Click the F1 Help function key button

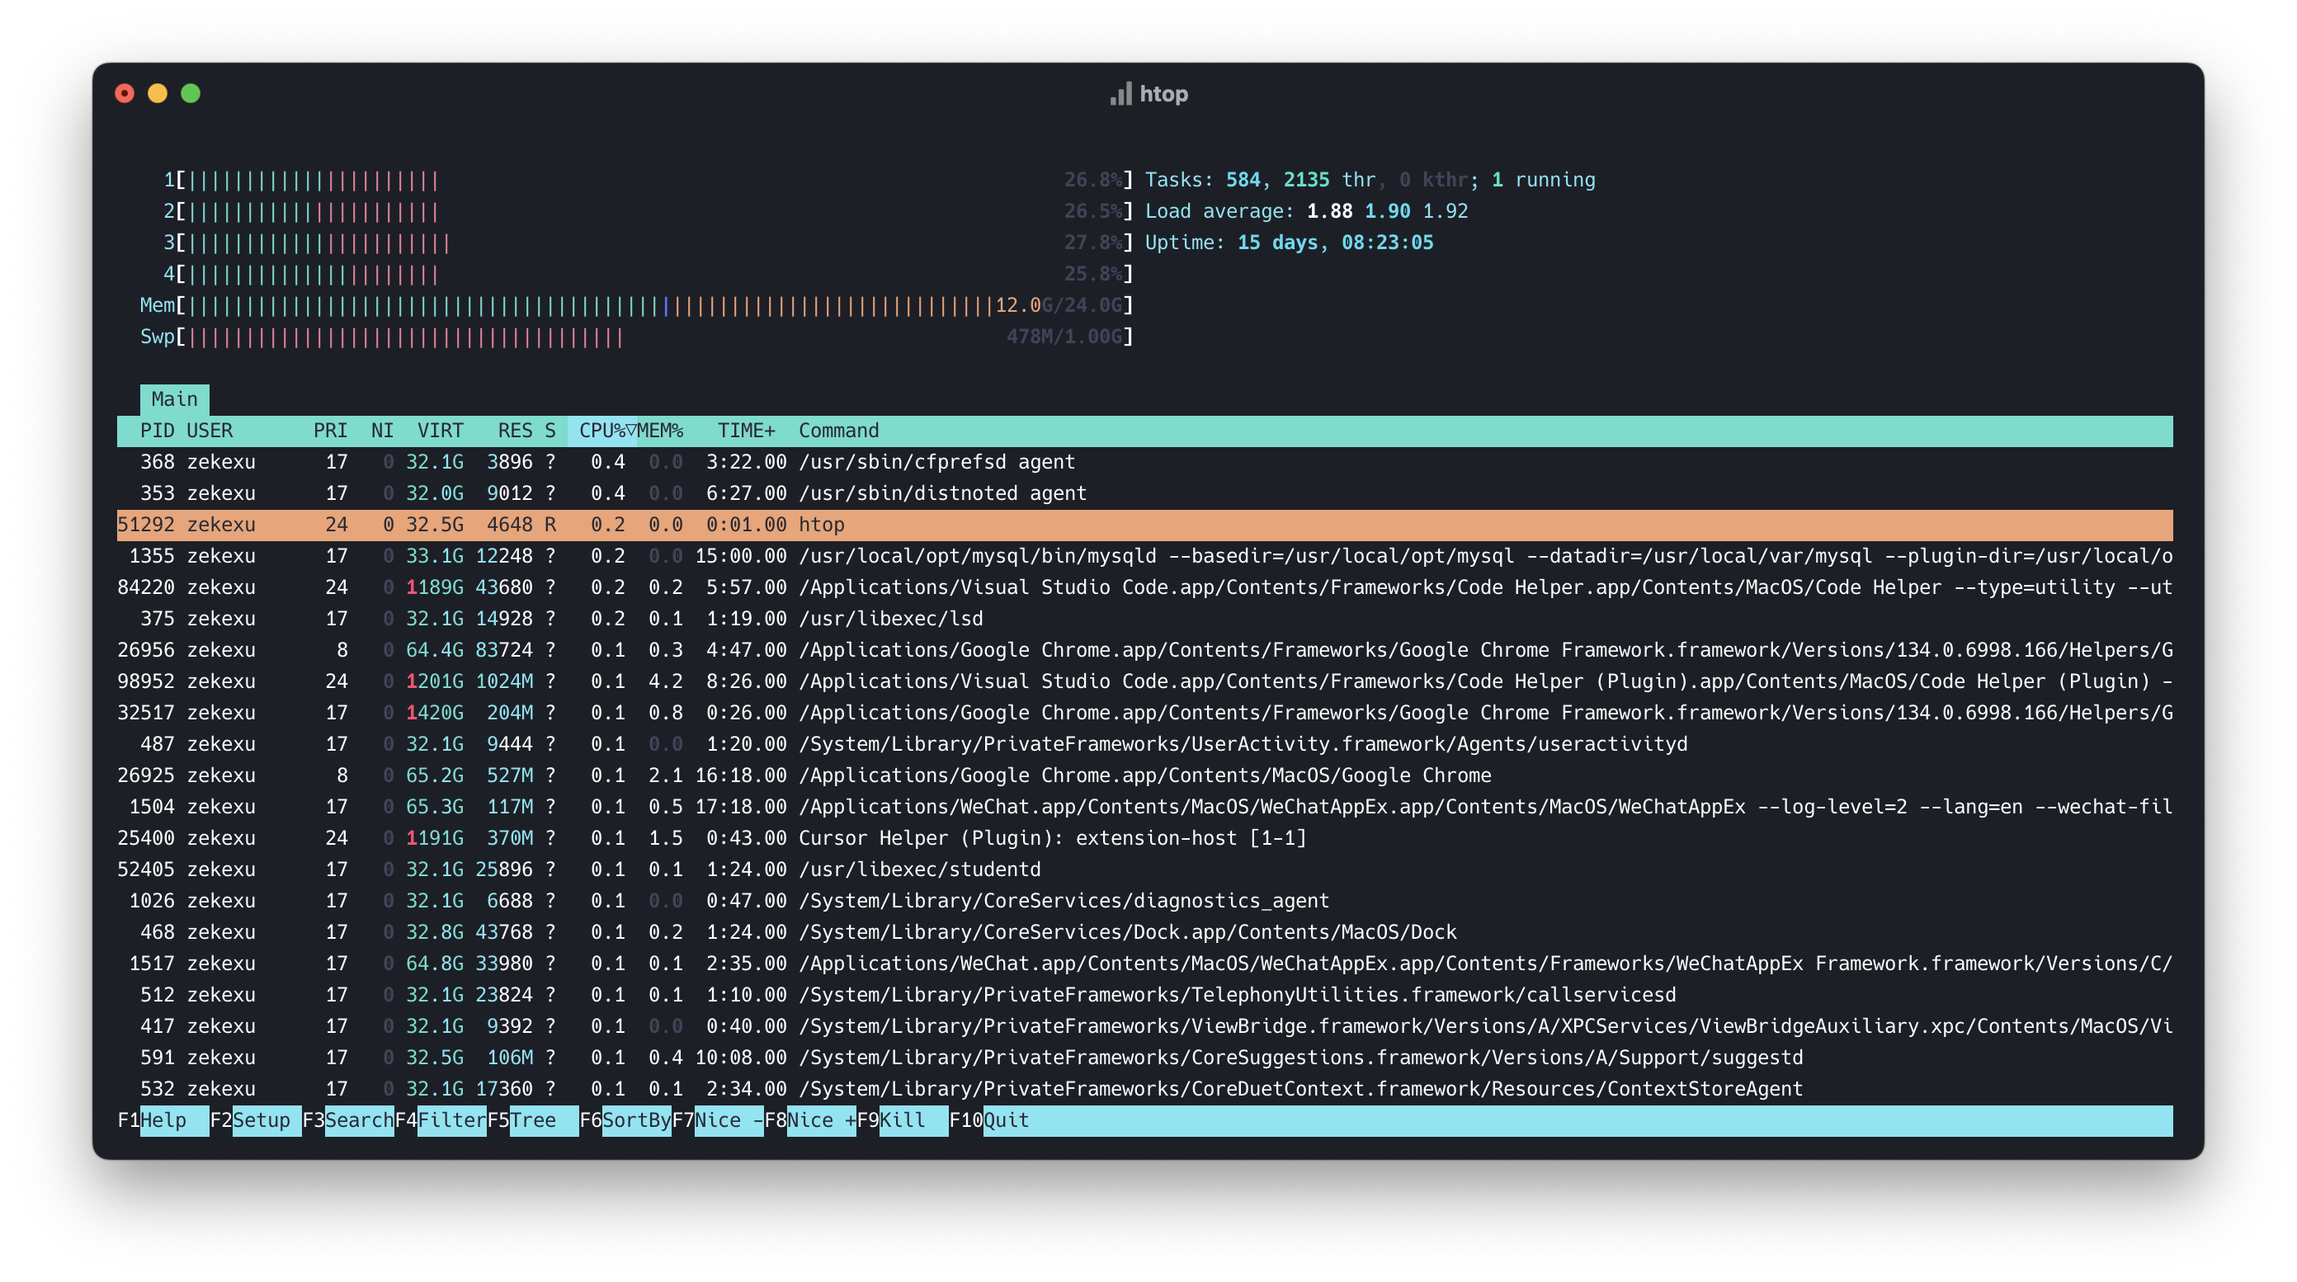(163, 1119)
